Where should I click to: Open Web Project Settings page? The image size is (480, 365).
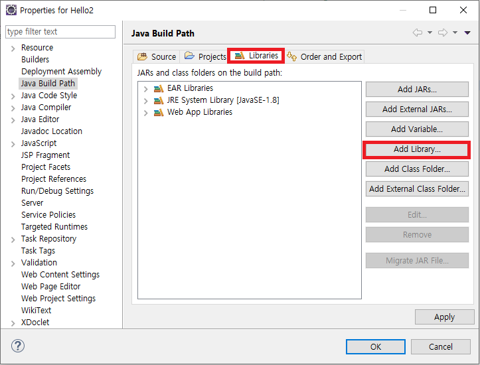[x=58, y=298]
